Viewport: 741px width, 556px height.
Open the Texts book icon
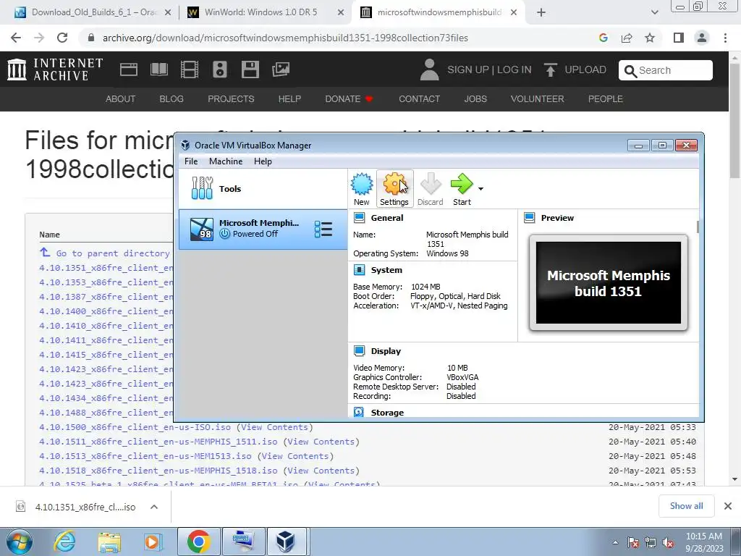click(x=158, y=69)
